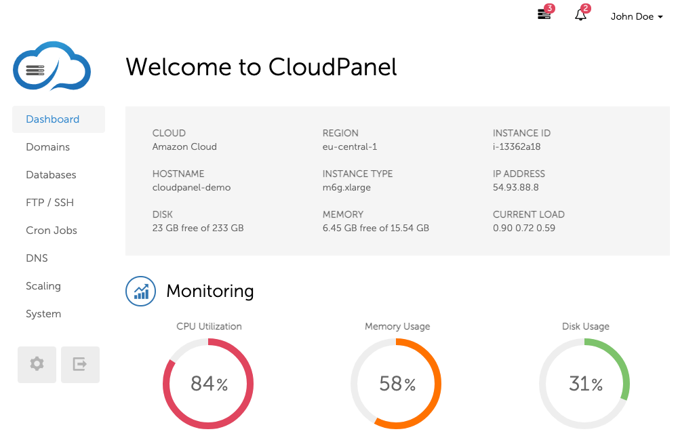Select FTP / SSH in sidebar

pyautogui.click(x=50, y=203)
